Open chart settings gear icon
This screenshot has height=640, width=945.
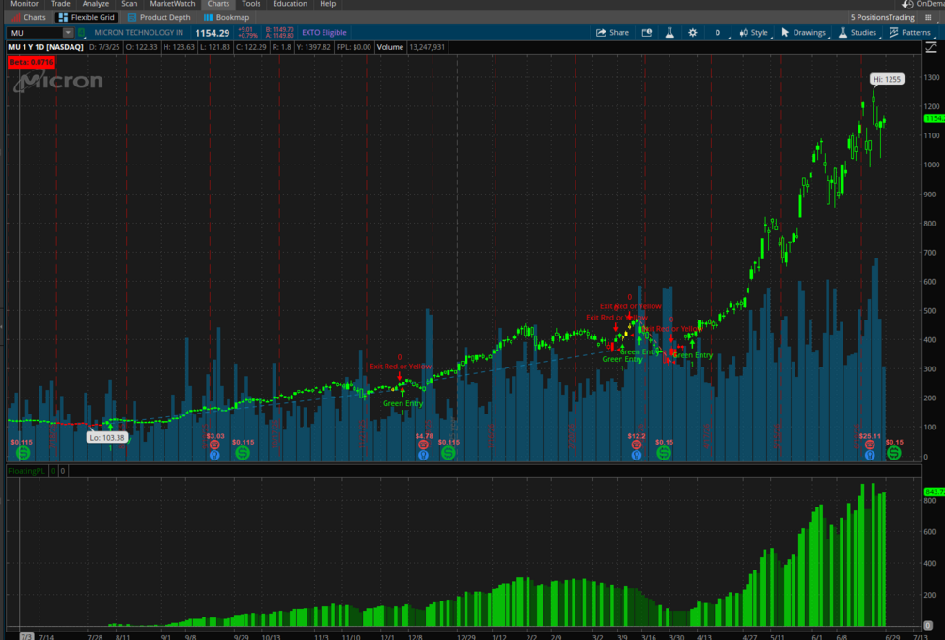pos(692,33)
